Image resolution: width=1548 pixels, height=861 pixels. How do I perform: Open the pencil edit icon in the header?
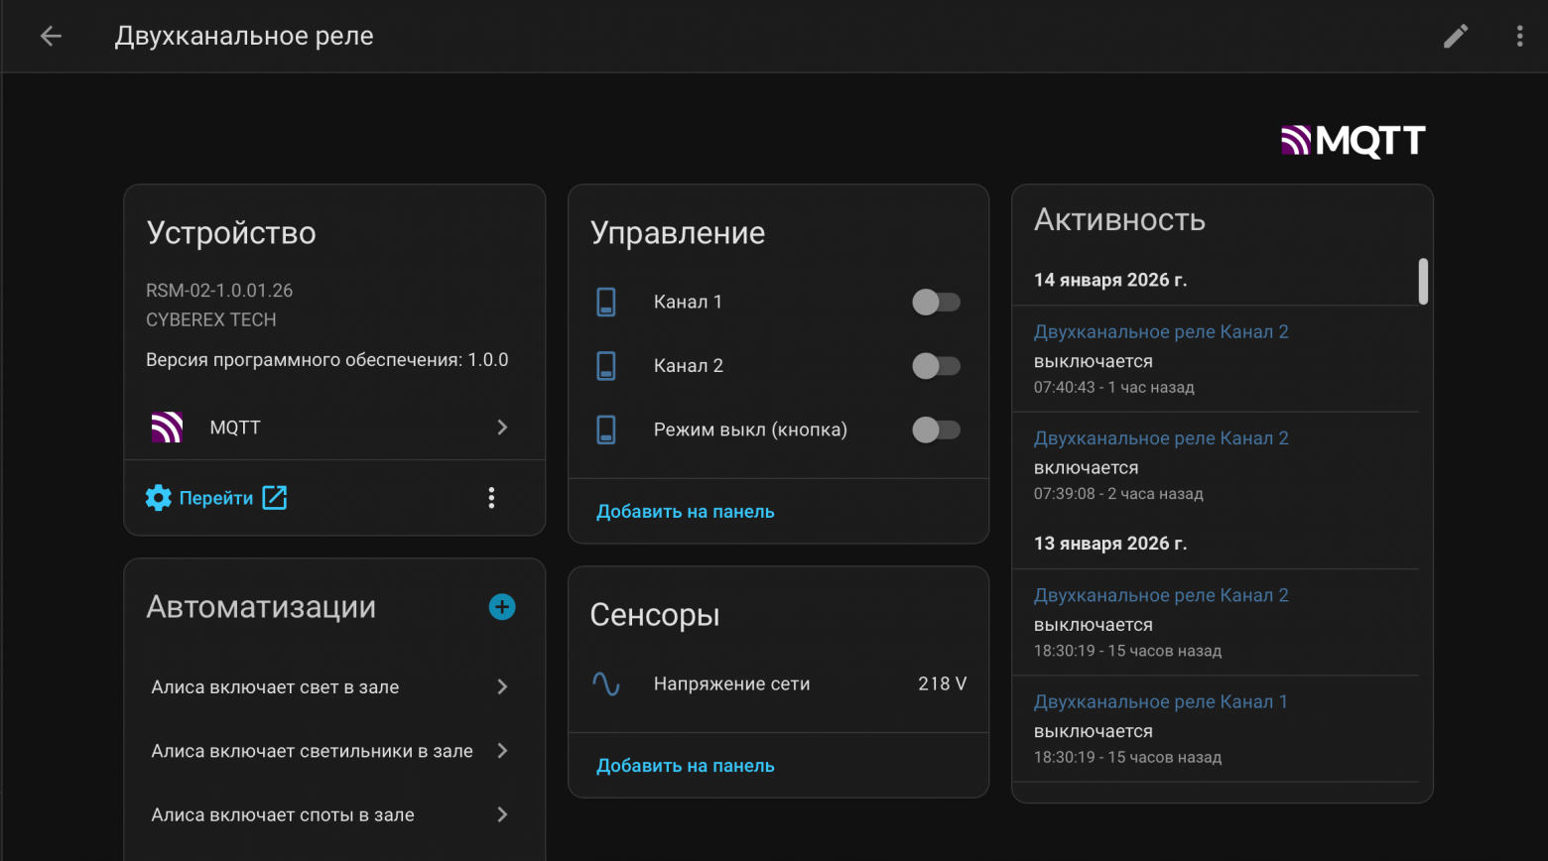(x=1455, y=36)
